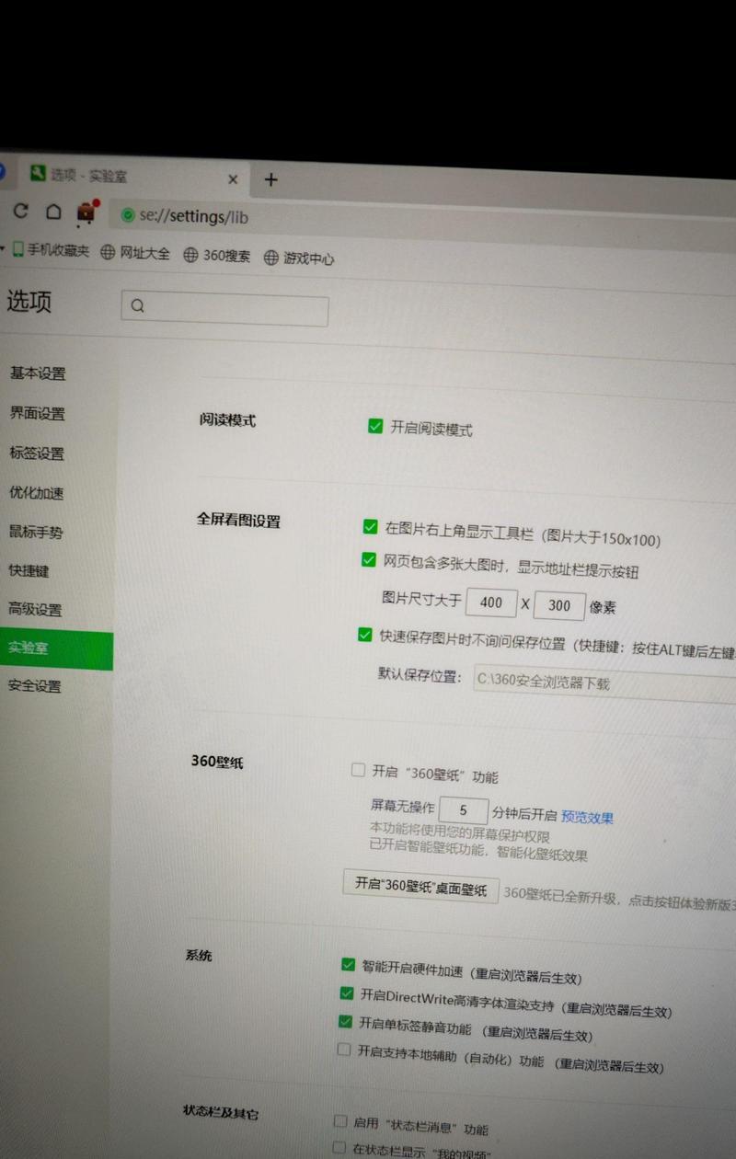
Task: Click image width field showing 400
Action: pyautogui.click(x=491, y=602)
